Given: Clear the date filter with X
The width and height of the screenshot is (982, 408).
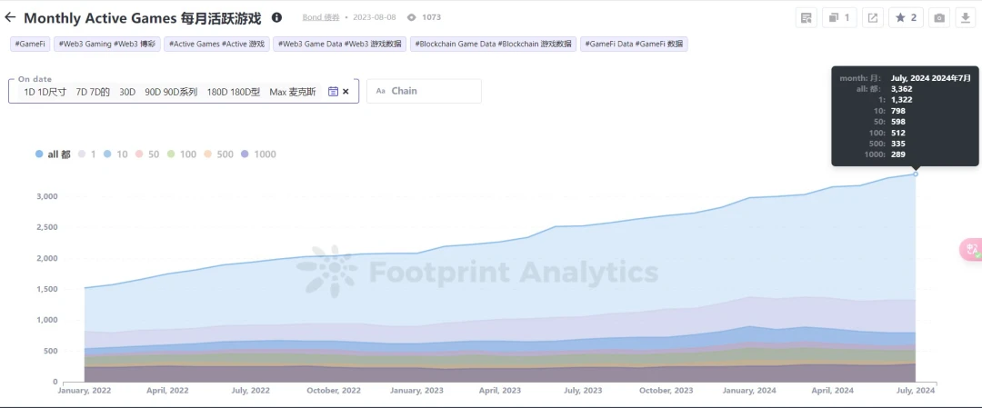Looking at the screenshot, I should (346, 92).
